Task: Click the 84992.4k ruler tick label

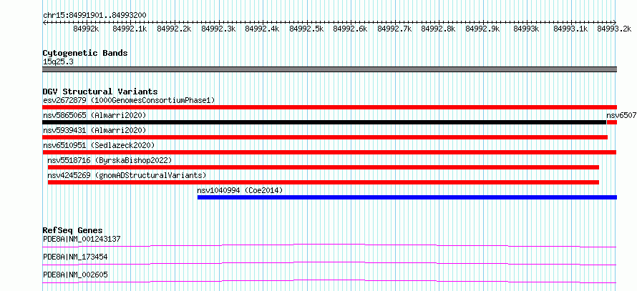Action: point(262,29)
